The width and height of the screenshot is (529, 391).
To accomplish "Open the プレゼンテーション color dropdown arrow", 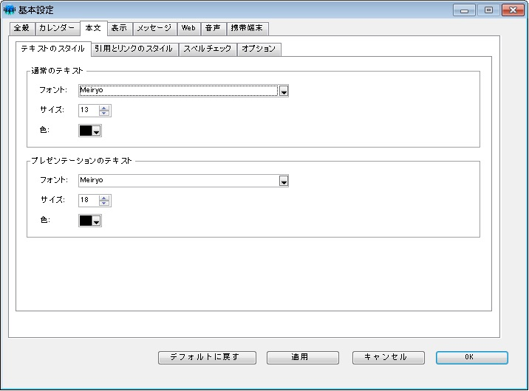I will click(97, 221).
